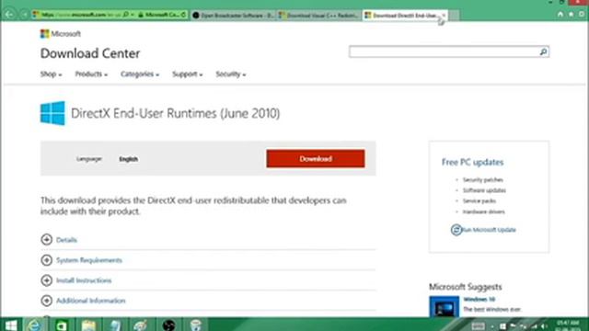The image size is (589, 331).
Task: Click the Free PC updates heading
Action: click(x=472, y=162)
